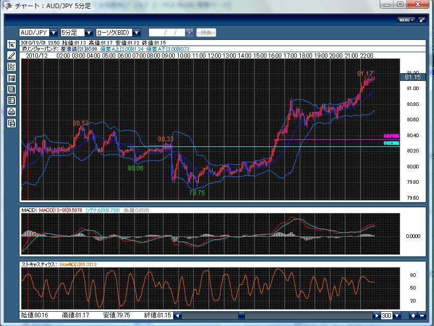Click the 2010/12/01 22:50 timestamp text
This screenshot has height=326, width=434.
point(40,43)
